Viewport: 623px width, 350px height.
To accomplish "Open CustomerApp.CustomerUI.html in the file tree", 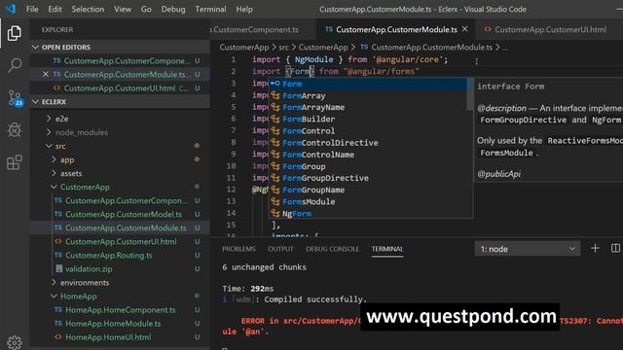I will click(x=121, y=241).
